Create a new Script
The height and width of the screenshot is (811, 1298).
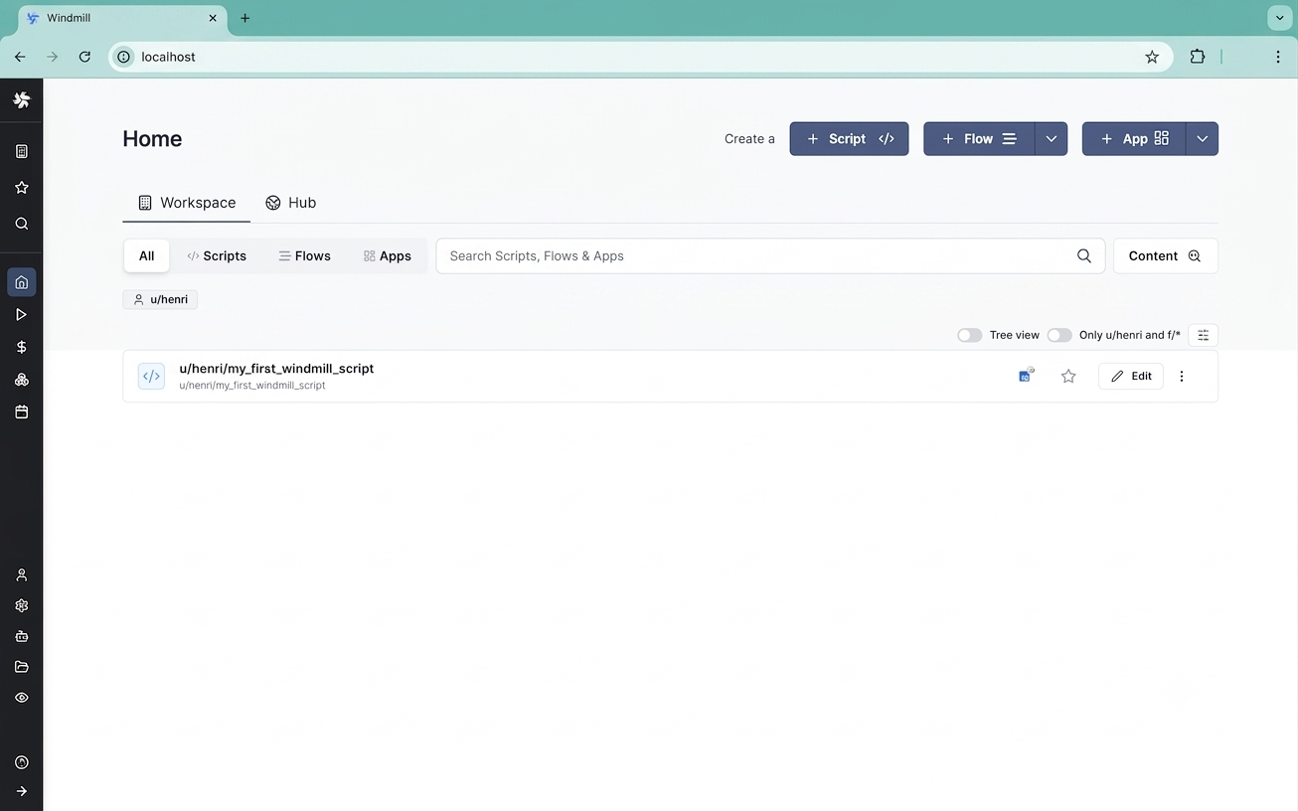849,139
